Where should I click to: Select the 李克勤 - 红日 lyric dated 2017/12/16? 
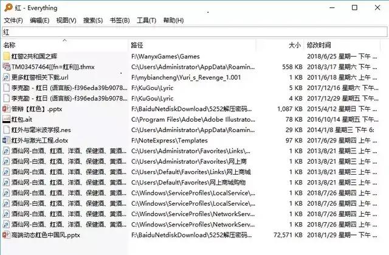[x=69, y=88]
